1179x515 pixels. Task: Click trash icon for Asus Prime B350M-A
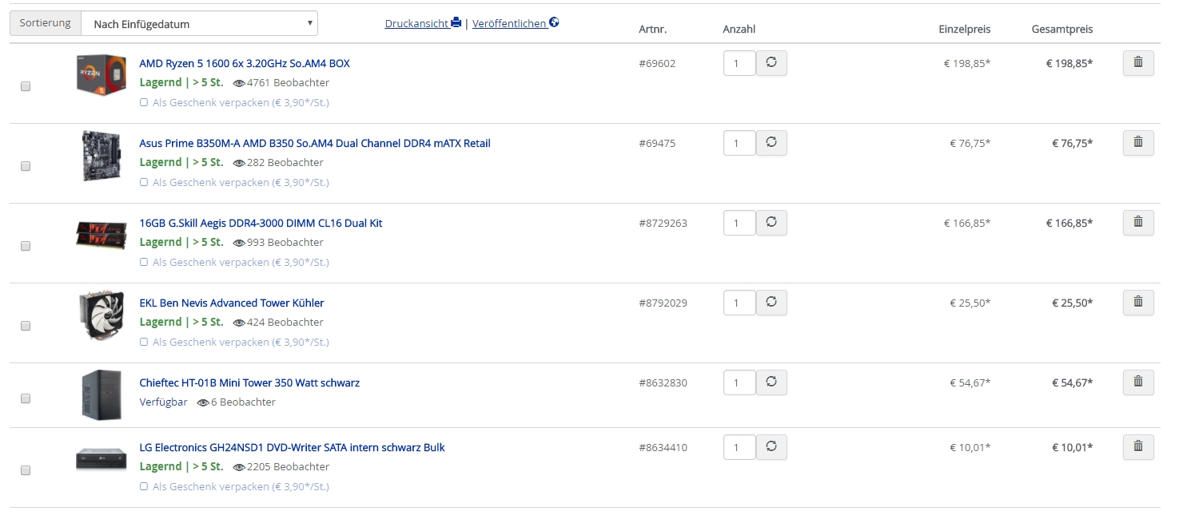click(x=1137, y=143)
